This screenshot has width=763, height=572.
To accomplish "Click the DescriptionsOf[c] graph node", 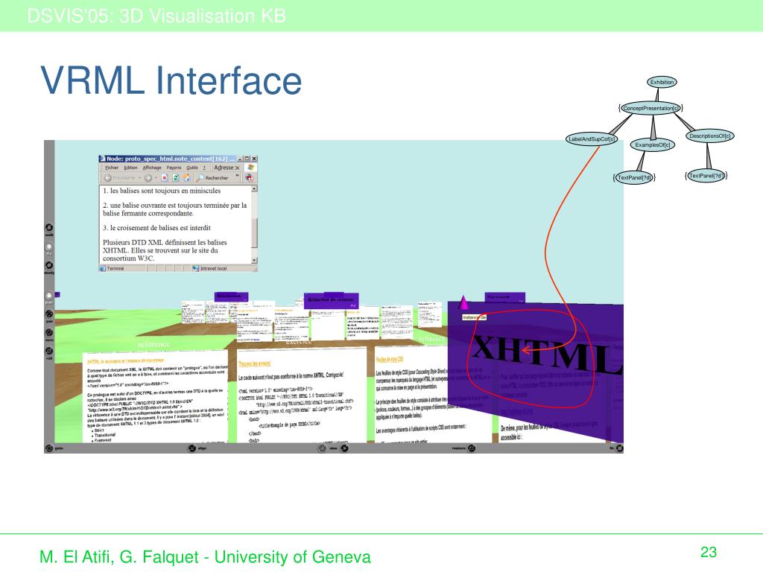I will click(709, 136).
